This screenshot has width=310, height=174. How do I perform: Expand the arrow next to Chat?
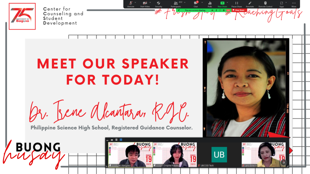click(x=202, y=2)
